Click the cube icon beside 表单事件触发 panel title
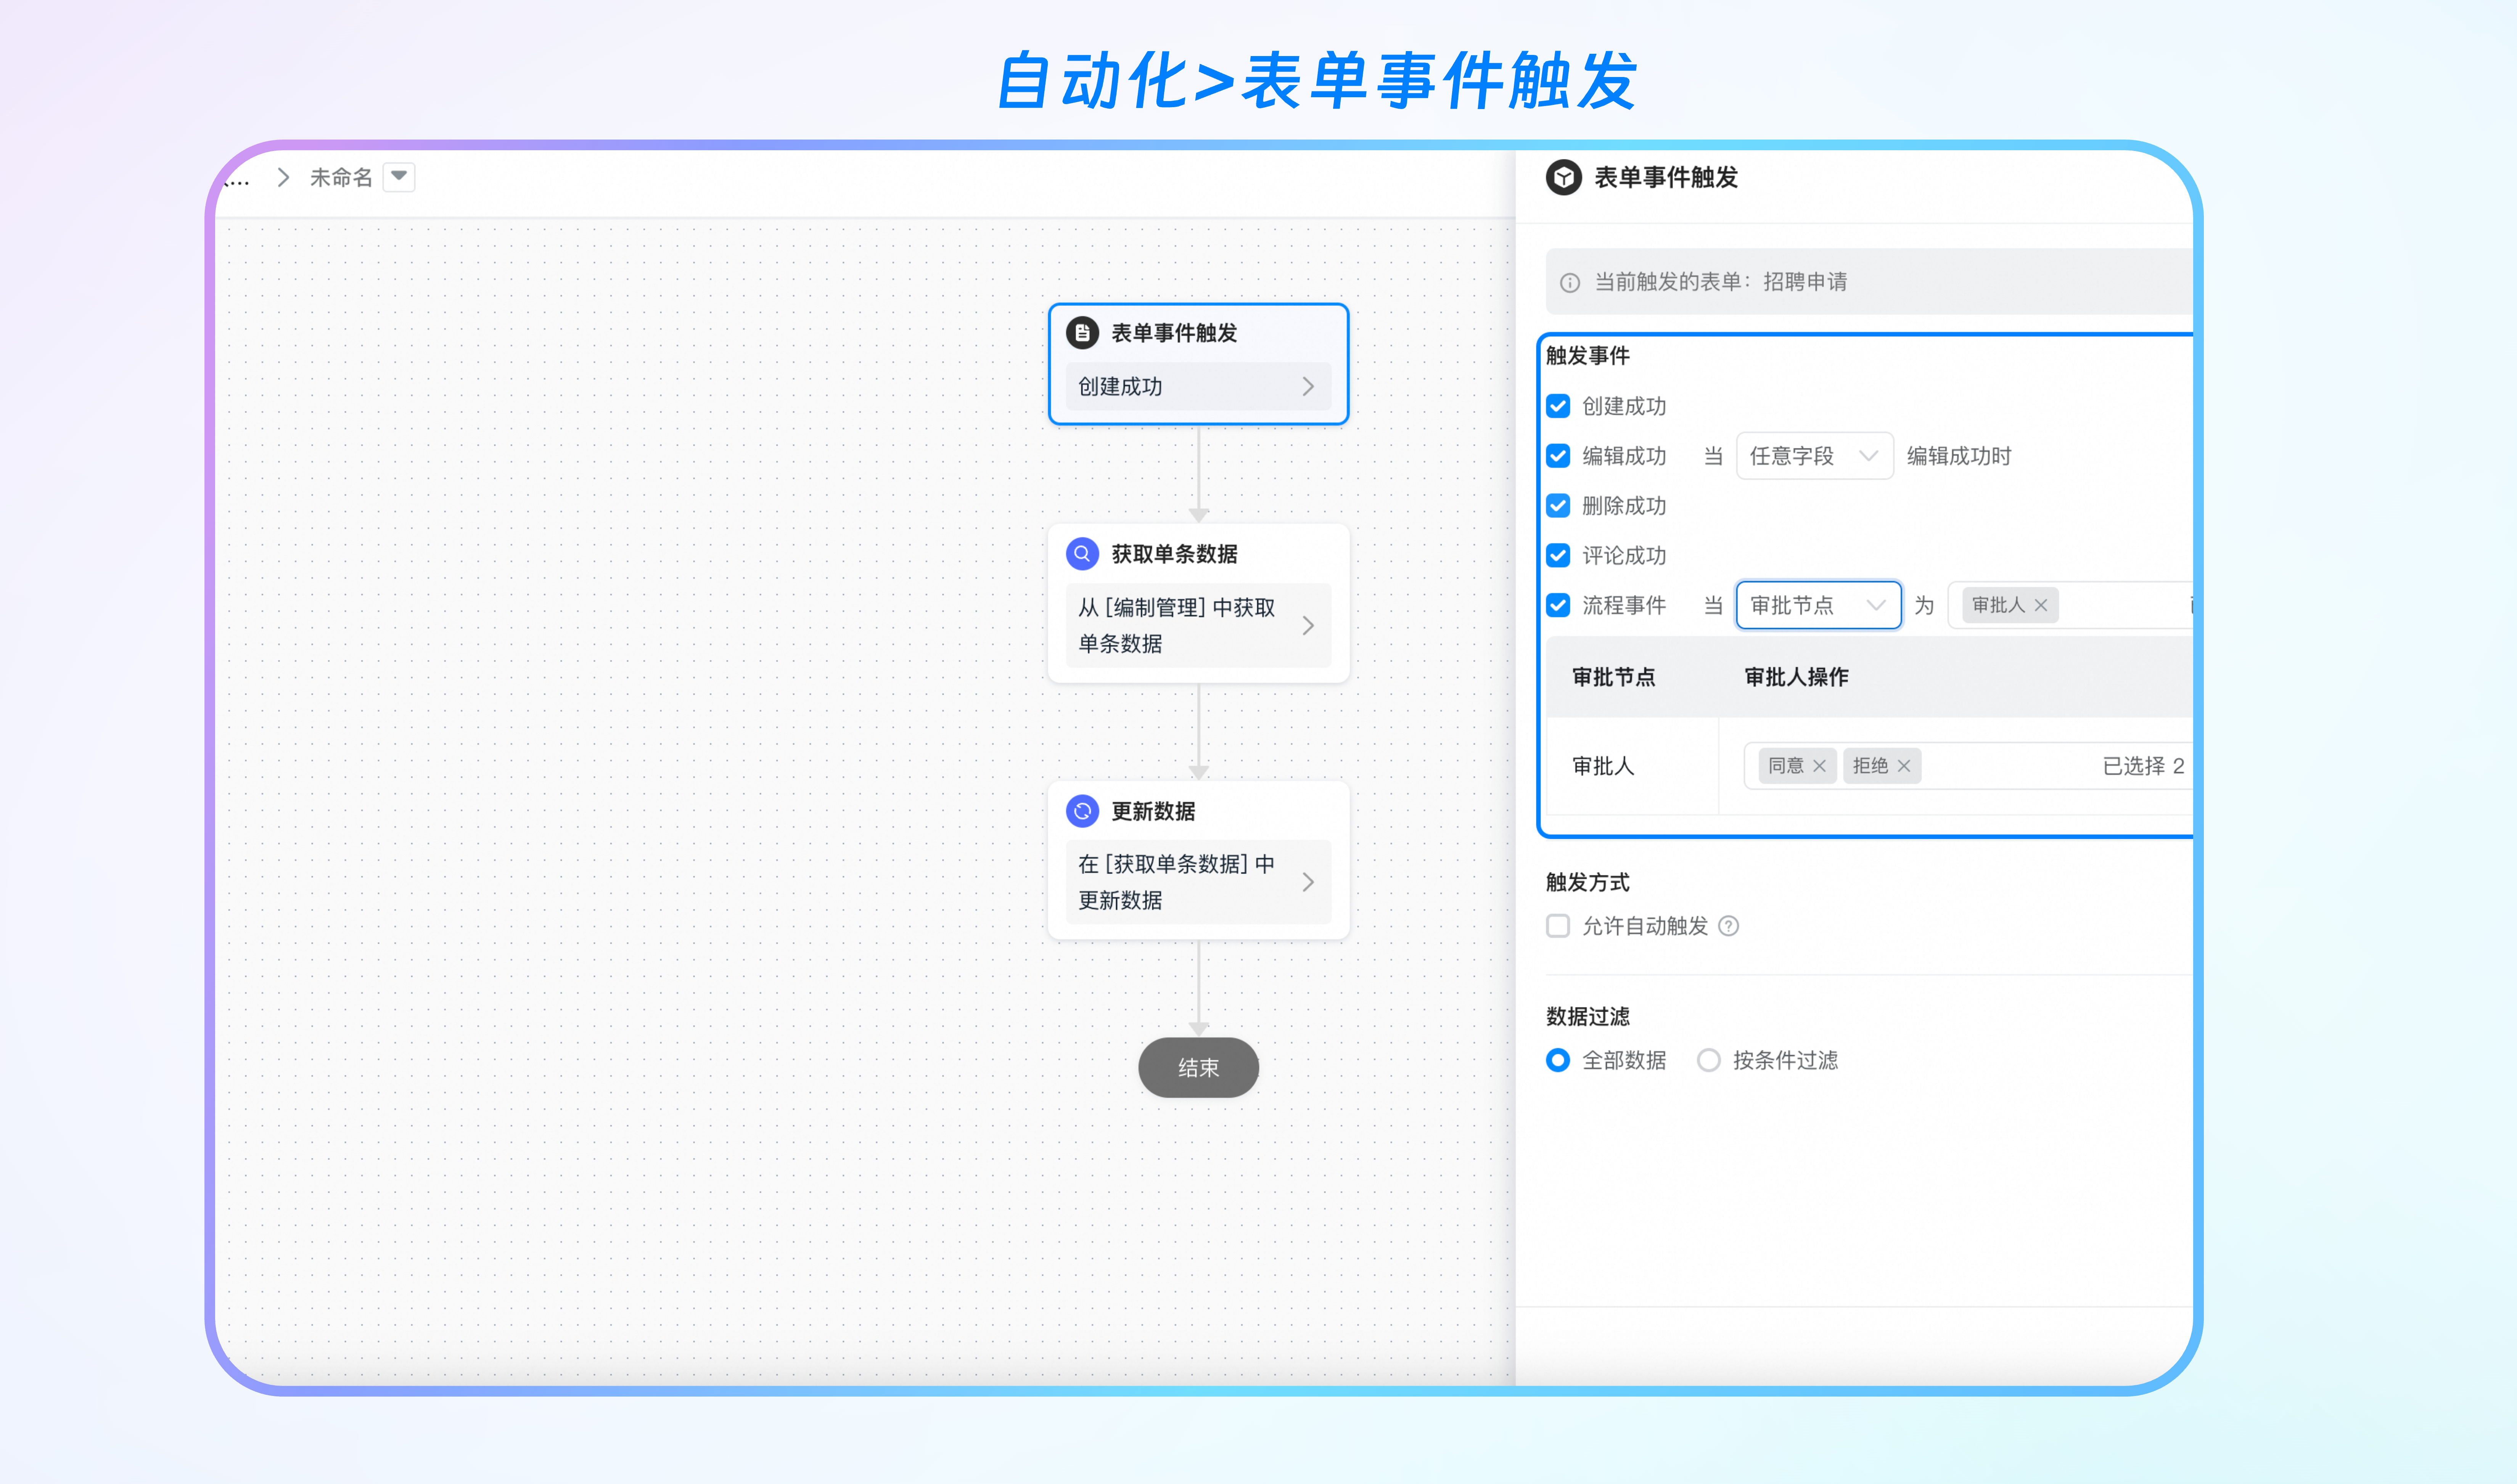The height and width of the screenshot is (1484, 2517). [1563, 178]
